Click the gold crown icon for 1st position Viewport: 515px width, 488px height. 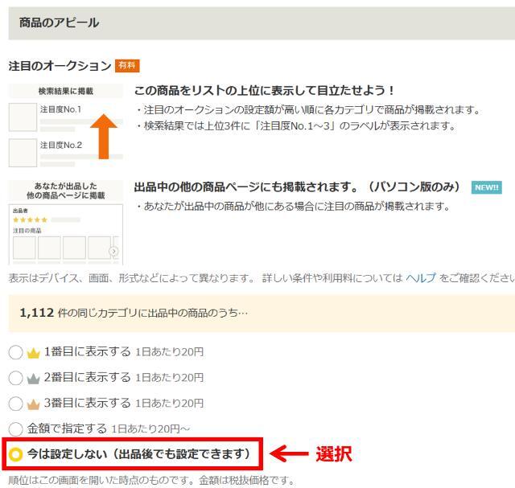click(x=34, y=352)
